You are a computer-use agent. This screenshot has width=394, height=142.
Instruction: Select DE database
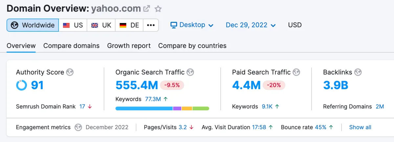(x=129, y=25)
